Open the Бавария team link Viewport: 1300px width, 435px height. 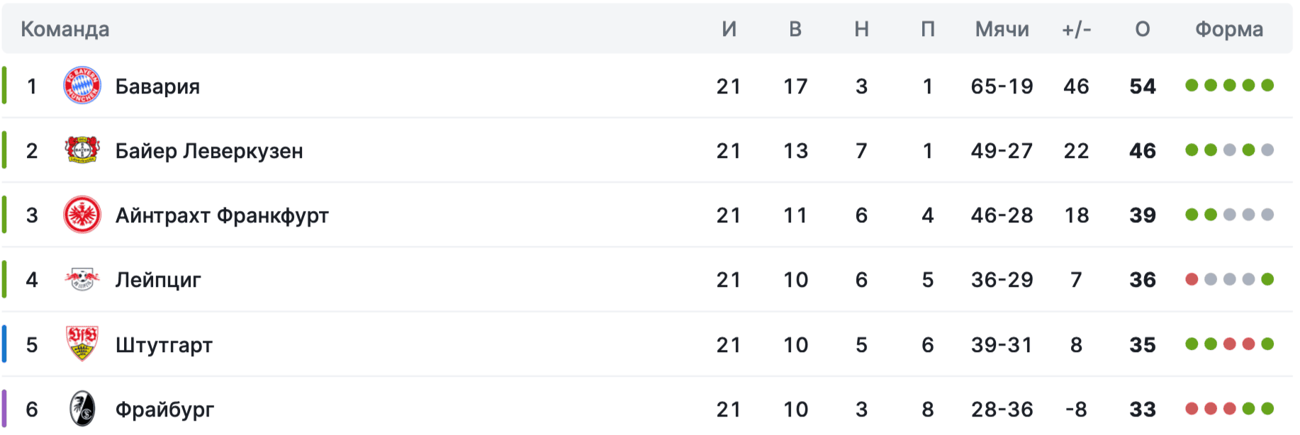click(157, 86)
